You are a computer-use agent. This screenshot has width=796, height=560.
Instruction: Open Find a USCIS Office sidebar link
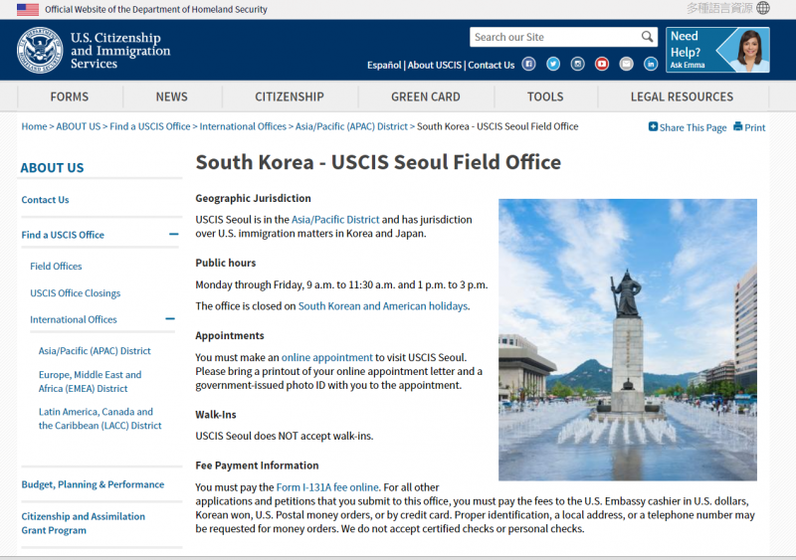63,235
